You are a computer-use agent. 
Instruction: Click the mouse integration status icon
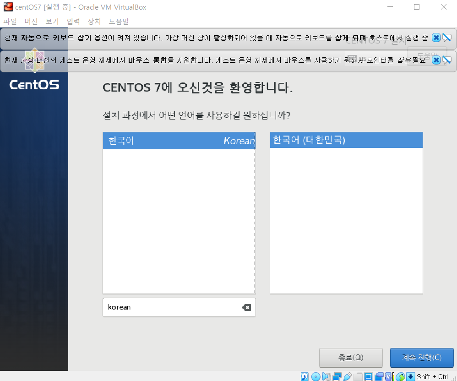(401, 376)
